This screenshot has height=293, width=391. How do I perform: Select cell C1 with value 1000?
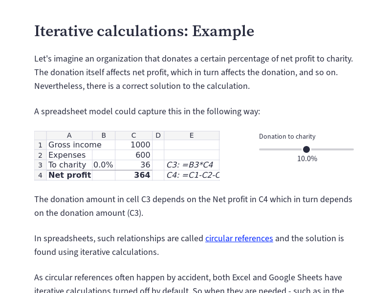tap(133, 145)
